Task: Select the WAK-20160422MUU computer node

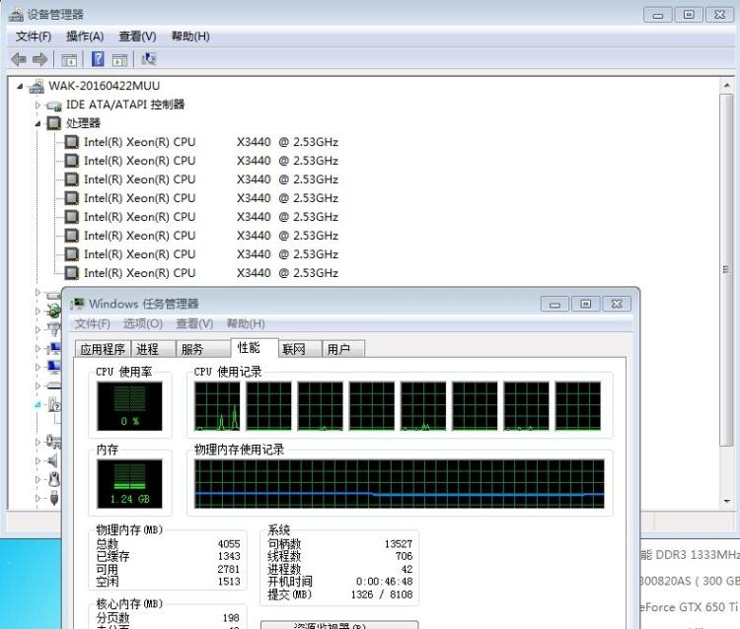Action: click(x=105, y=86)
